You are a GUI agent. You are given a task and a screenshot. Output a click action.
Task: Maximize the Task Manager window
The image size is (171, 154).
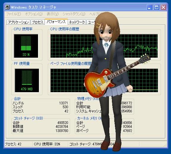coord(156,7)
